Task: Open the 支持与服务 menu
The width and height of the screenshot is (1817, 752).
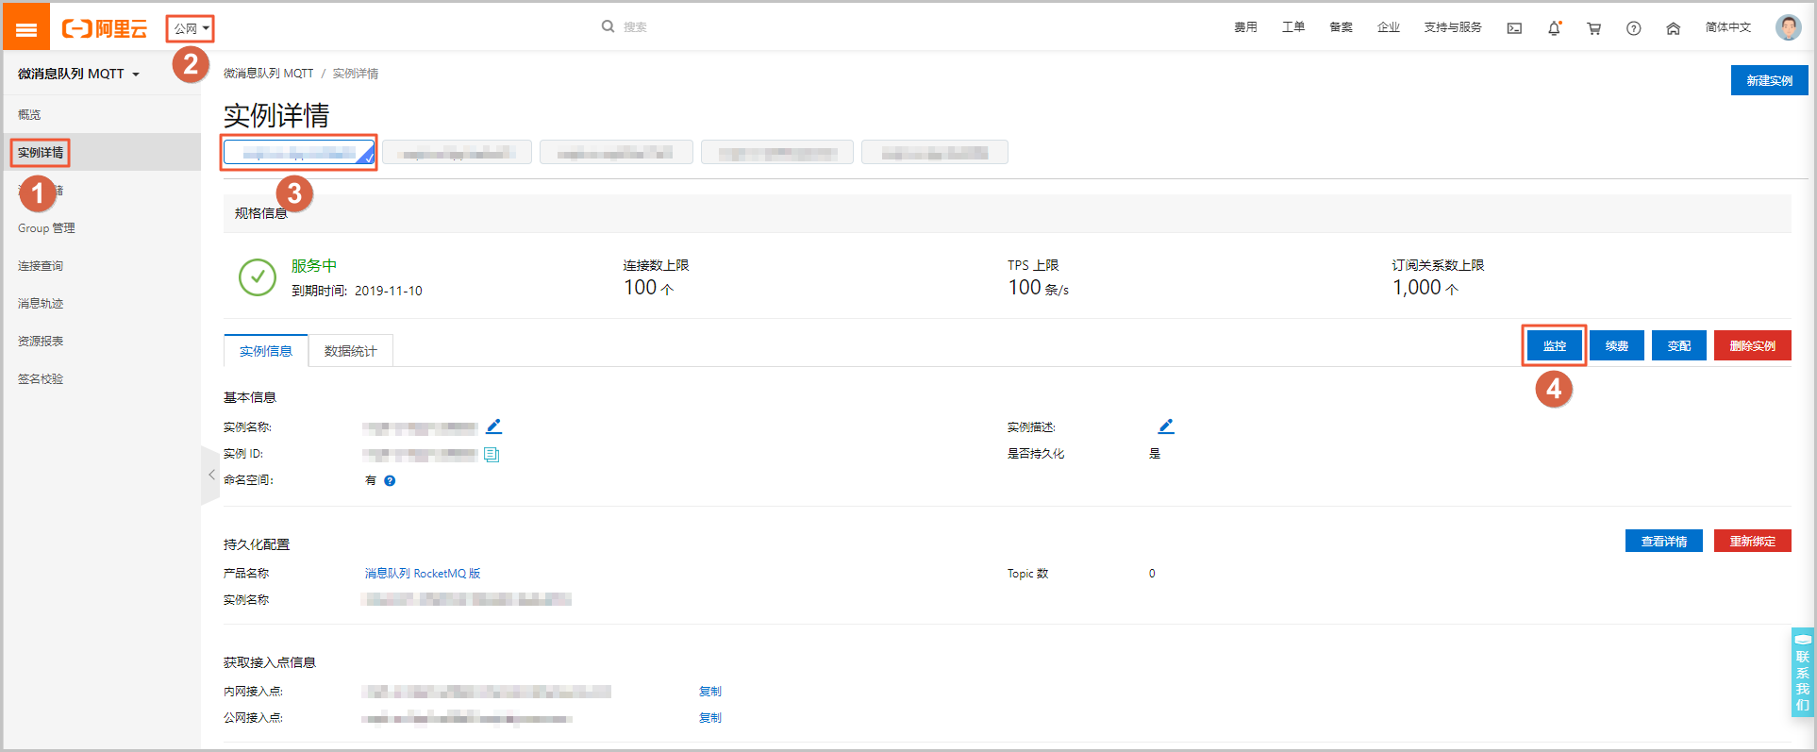Action: point(1453,27)
